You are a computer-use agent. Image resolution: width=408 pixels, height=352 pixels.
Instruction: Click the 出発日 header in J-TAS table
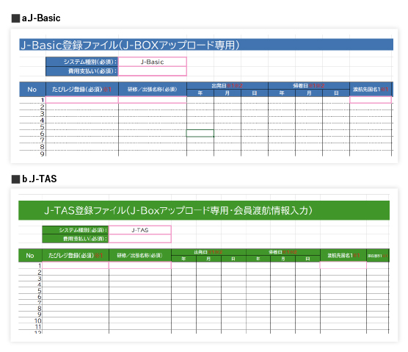(208, 252)
